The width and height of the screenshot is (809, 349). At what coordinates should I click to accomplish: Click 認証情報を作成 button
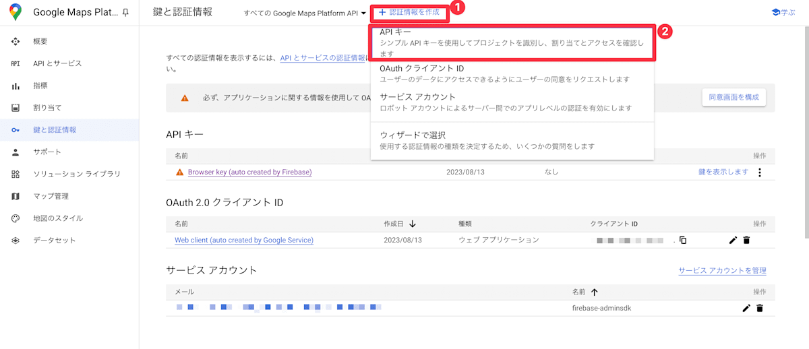point(409,12)
